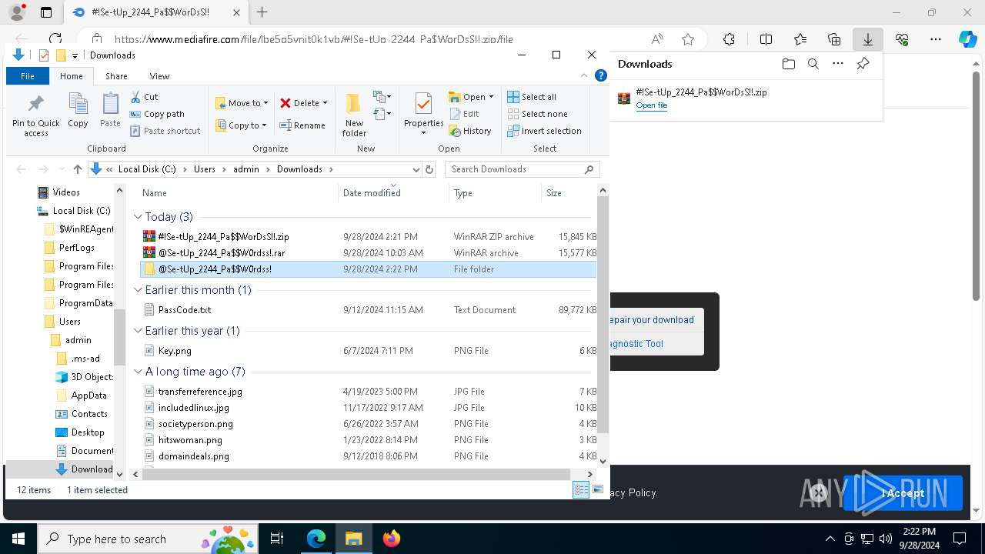Switch to the View ribbon tab
The image size is (985, 554).
click(x=159, y=76)
